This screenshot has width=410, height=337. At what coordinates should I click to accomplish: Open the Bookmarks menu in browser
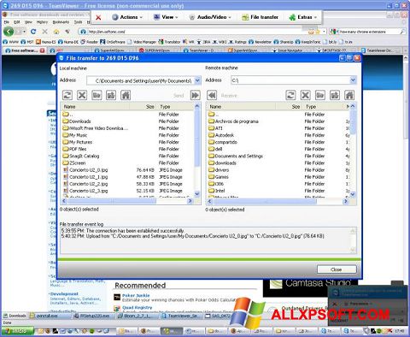61,22
